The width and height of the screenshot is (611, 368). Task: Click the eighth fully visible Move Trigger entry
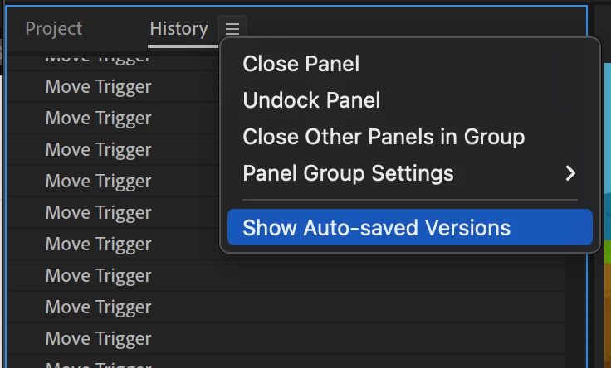click(98, 307)
